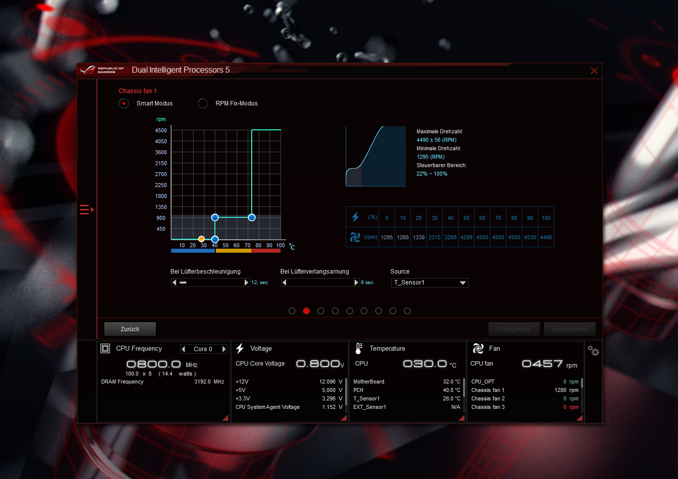Viewport: 678px width, 479px height.
Task: Go to the first page indicator dot
Action: click(292, 311)
